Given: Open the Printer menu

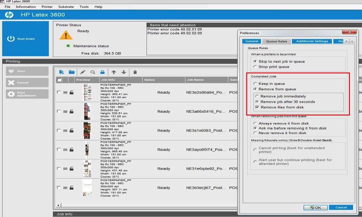Looking at the screenshot, I should coord(47,7).
